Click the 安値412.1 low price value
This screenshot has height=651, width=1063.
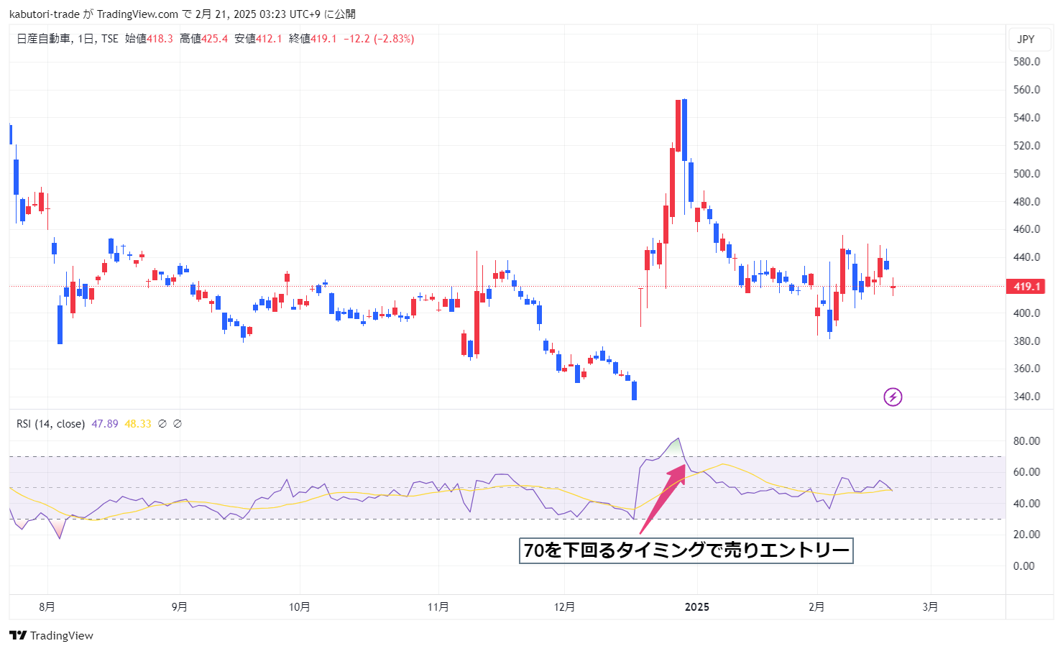click(x=258, y=39)
